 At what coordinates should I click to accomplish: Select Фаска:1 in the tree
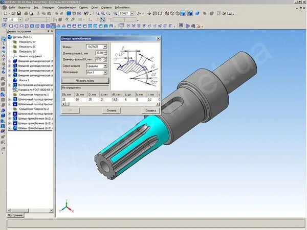(x=24, y=80)
